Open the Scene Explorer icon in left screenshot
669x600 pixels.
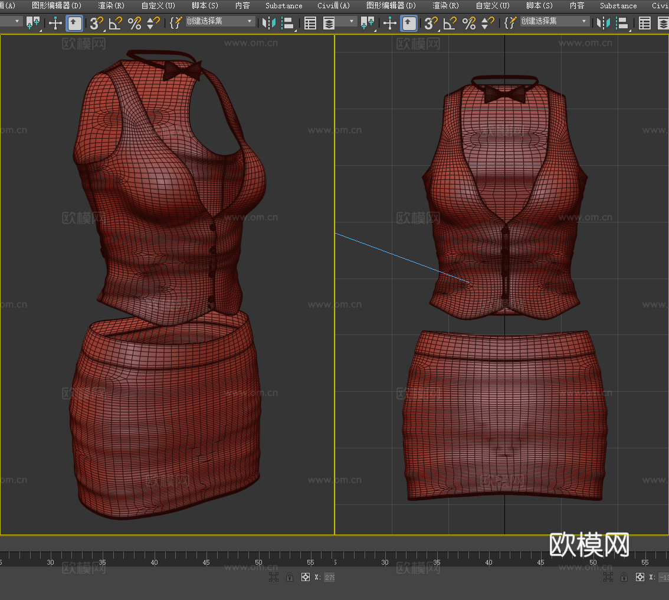pos(310,23)
